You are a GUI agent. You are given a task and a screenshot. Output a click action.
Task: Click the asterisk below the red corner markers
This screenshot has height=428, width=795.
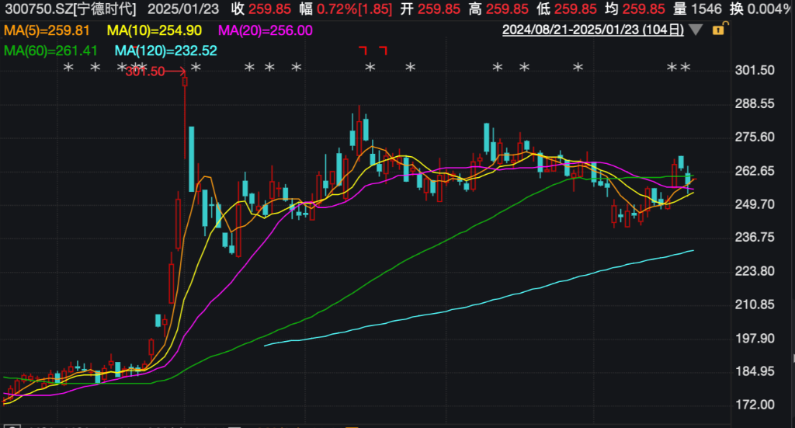click(x=370, y=68)
